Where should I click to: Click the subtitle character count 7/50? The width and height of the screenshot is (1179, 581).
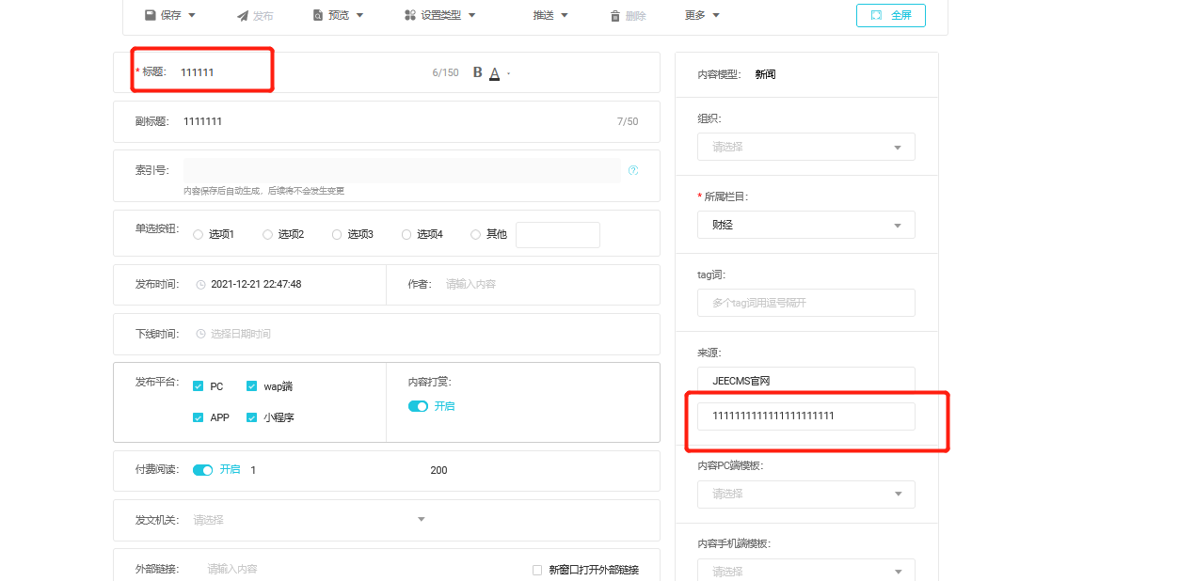(x=628, y=121)
